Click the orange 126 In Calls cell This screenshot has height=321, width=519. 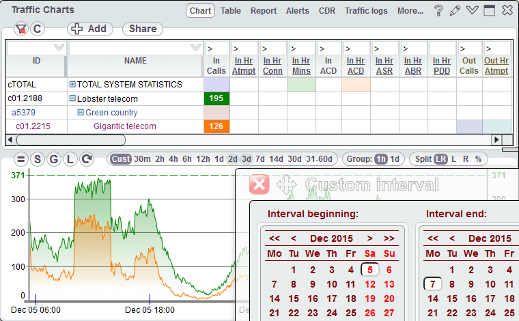pyautogui.click(x=217, y=126)
